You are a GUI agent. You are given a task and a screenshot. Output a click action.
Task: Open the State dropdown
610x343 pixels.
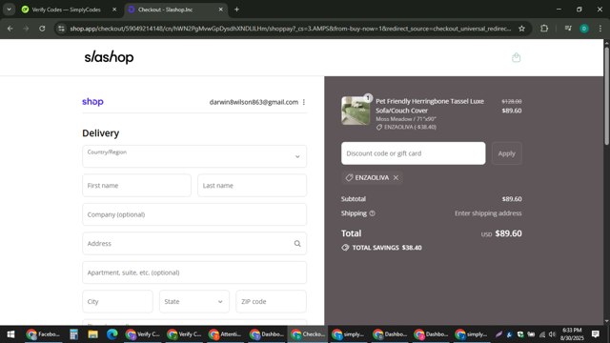coord(193,301)
